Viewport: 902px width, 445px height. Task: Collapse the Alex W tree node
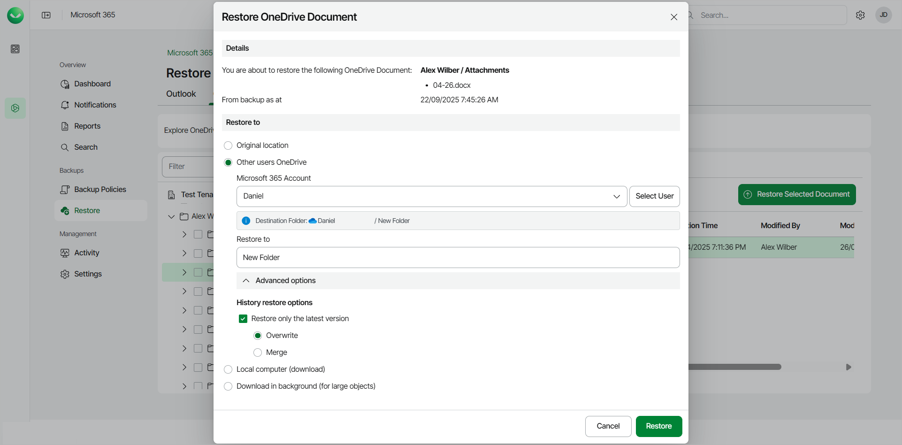(171, 216)
